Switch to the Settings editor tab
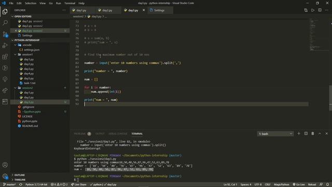This screenshot has height=187, width=332. tap(159, 10)
